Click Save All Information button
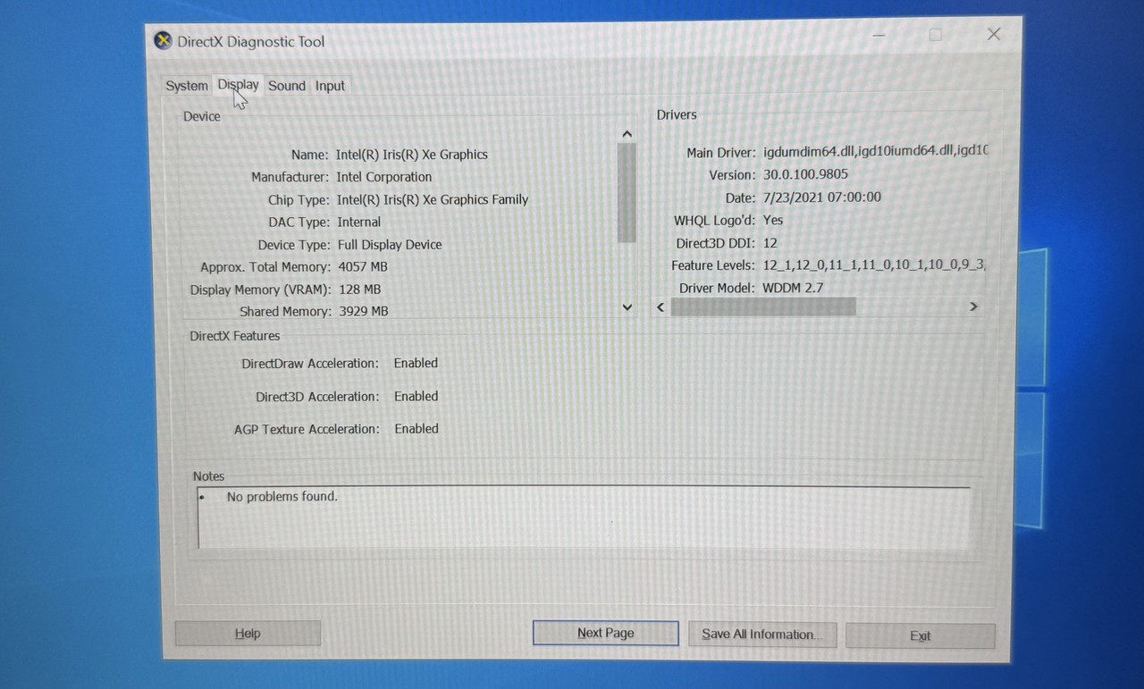This screenshot has width=1144, height=689. pyautogui.click(x=762, y=634)
